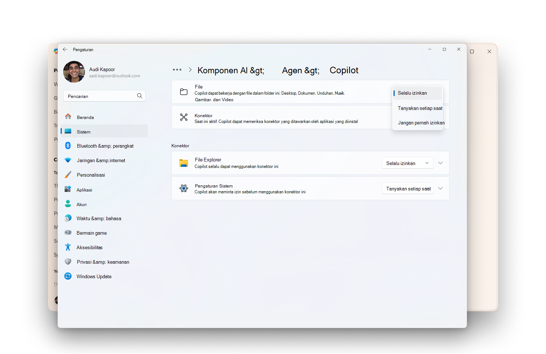Viewport: 546px width, 354px height.
Task: Expand the File Explorer connector row
Action: pos(440,163)
